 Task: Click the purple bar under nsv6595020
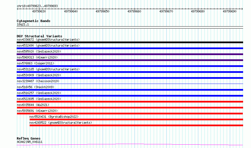pyautogui.click(x=130, y=54)
